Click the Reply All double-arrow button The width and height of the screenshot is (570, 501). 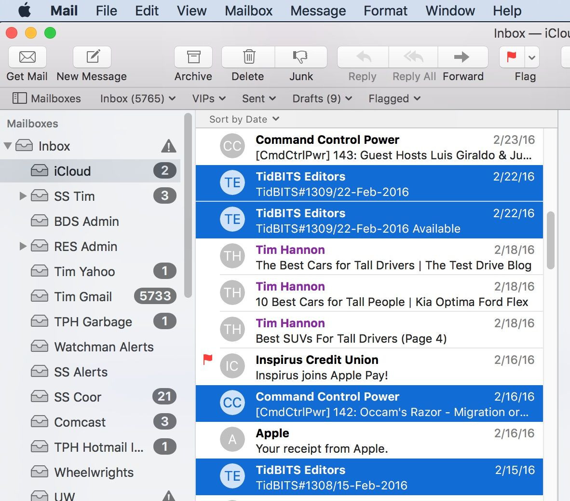click(x=413, y=57)
